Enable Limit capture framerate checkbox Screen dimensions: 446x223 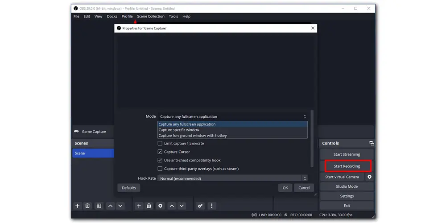[160, 143]
